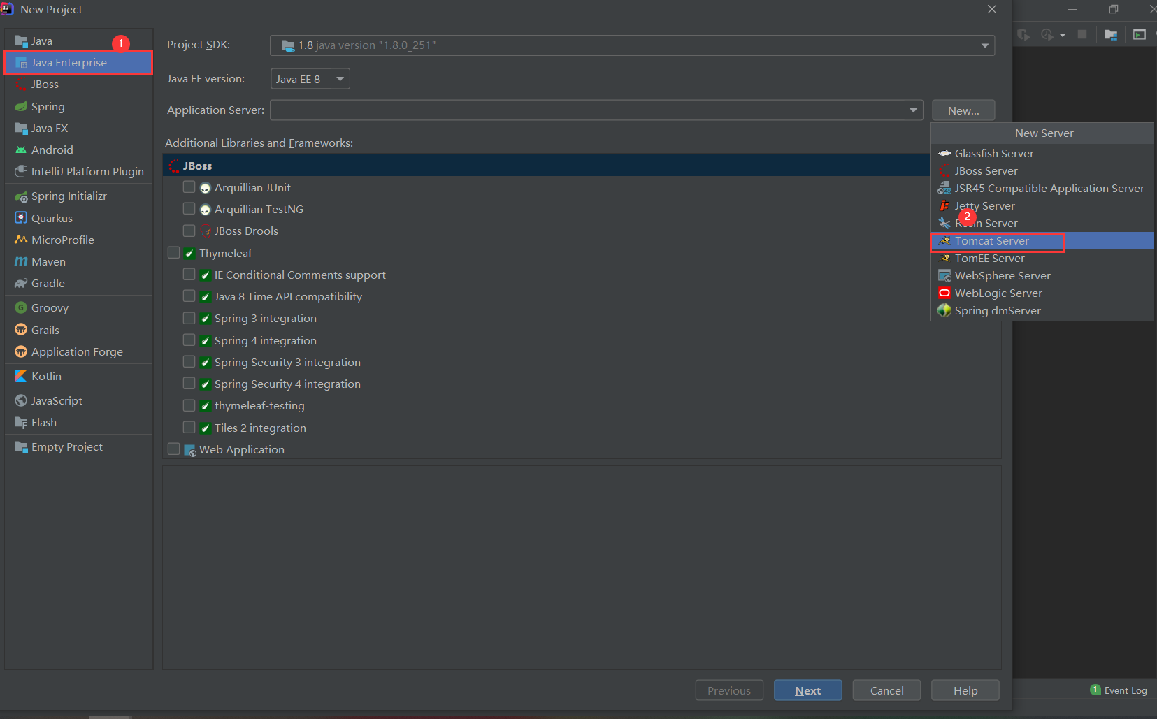This screenshot has height=719, width=1157.
Task: Select IntelliJ Platform Plugin project type
Action: tap(78, 172)
